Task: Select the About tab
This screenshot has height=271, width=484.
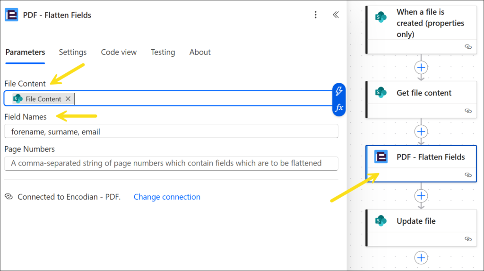Action: (200, 52)
